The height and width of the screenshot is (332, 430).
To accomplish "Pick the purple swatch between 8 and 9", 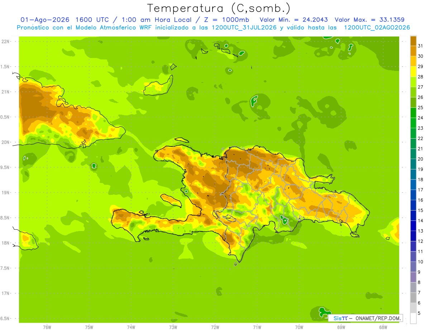I will coord(413,277).
